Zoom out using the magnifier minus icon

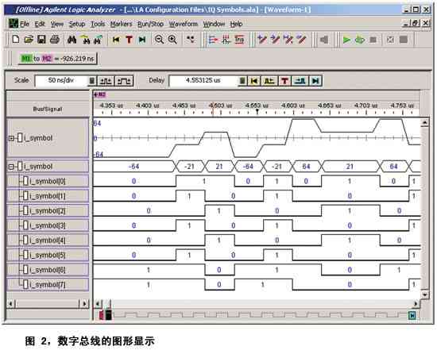pos(159,40)
